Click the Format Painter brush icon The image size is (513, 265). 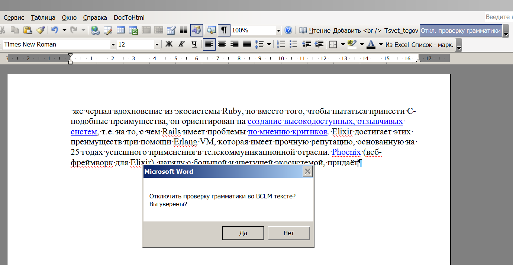[40, 30]
